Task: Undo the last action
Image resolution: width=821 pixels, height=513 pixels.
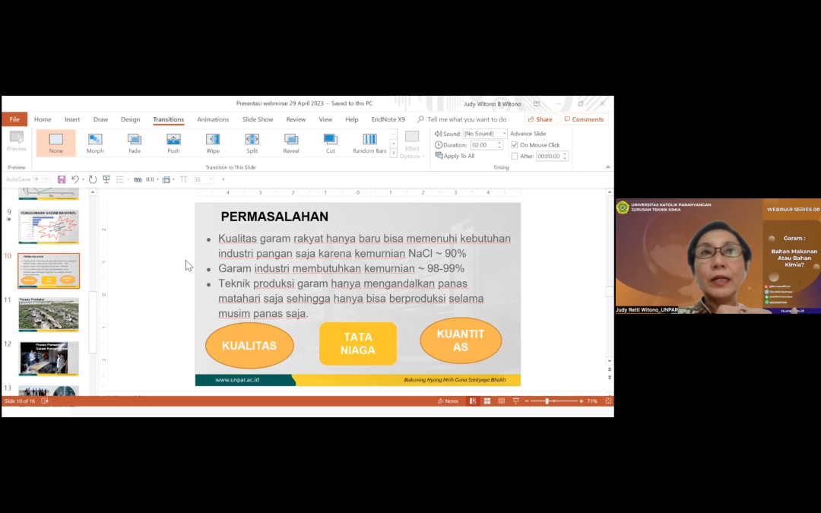Action: (x=74, y=179)
